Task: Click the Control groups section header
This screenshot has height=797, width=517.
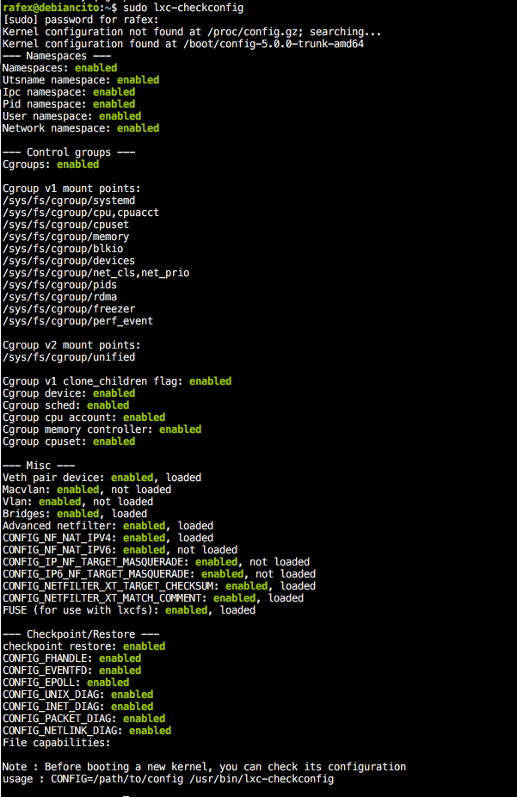Action: click(x=69, y=152)
